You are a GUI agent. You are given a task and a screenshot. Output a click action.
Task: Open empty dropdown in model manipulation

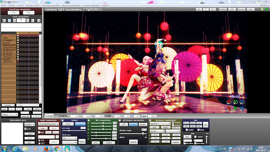tap(46, 137)
